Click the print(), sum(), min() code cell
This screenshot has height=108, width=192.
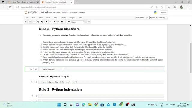point(103,82)
